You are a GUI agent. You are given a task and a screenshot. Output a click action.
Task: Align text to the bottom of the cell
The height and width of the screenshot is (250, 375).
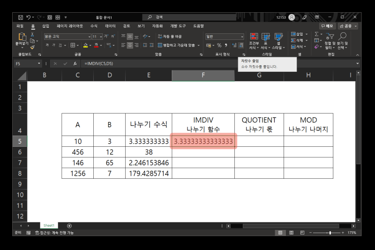(x=136, y=37)
